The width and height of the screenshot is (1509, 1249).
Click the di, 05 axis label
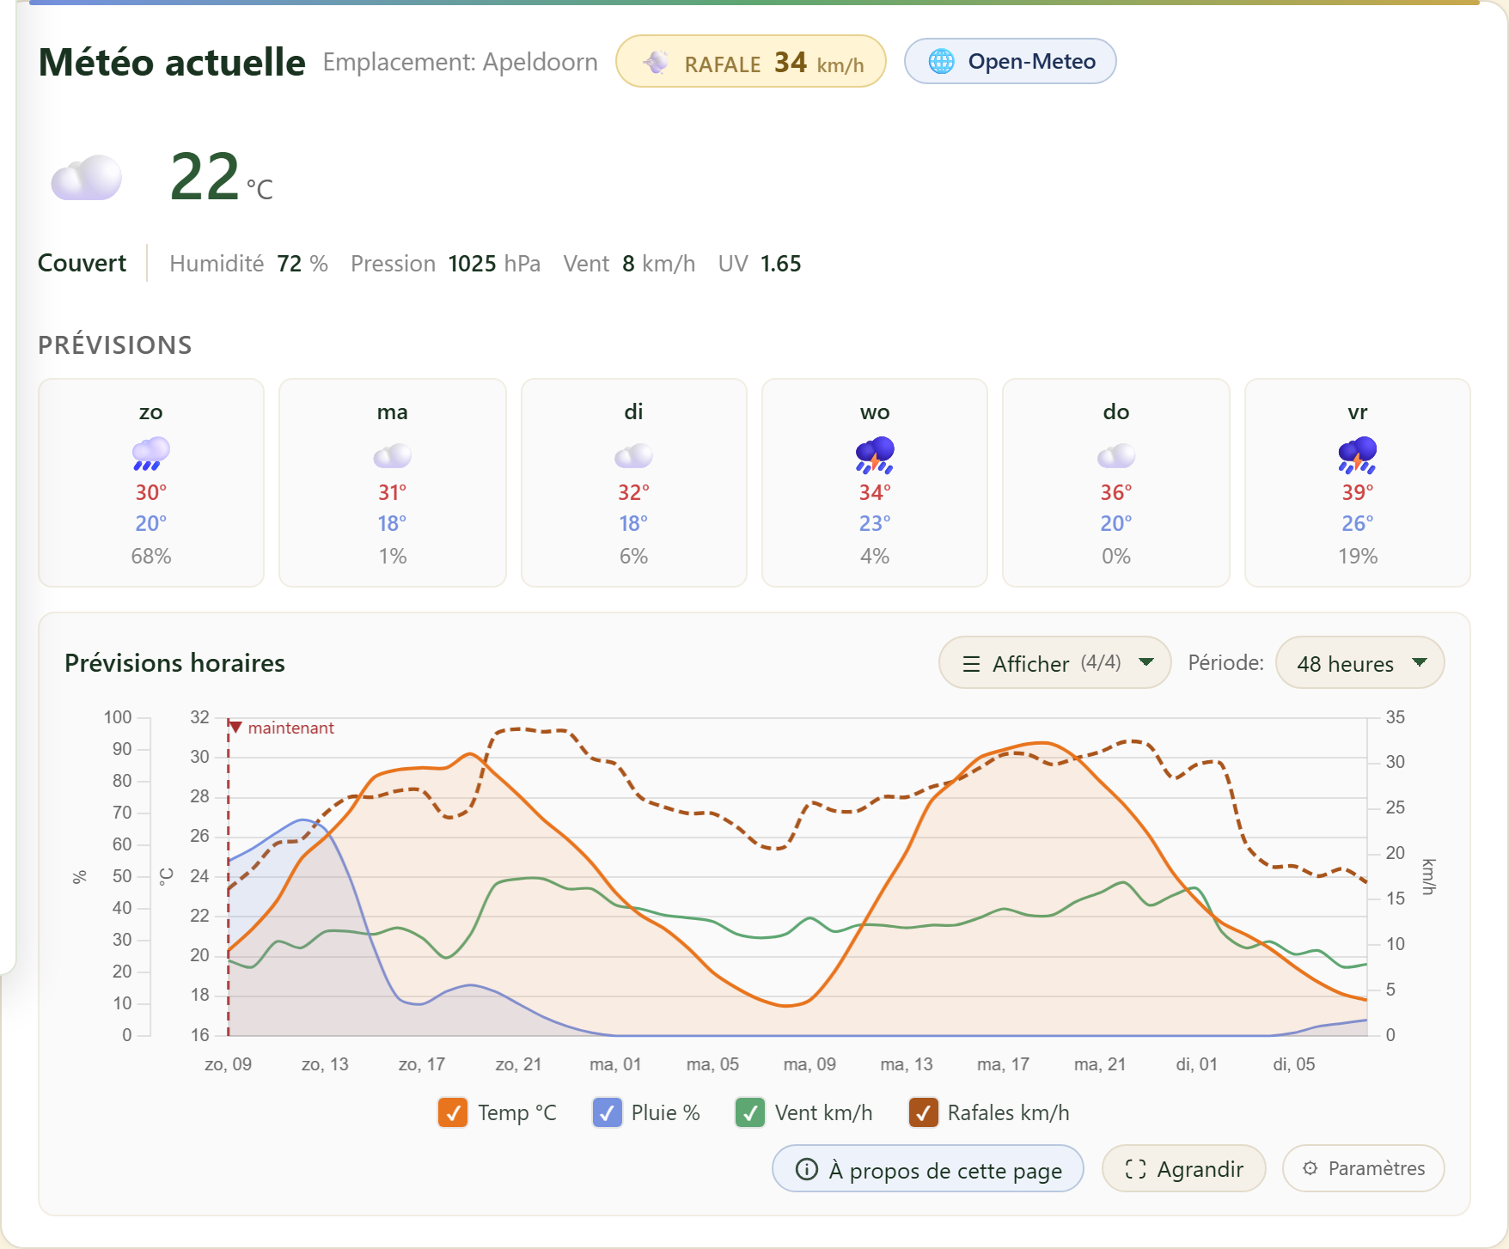(1294, 1064)
